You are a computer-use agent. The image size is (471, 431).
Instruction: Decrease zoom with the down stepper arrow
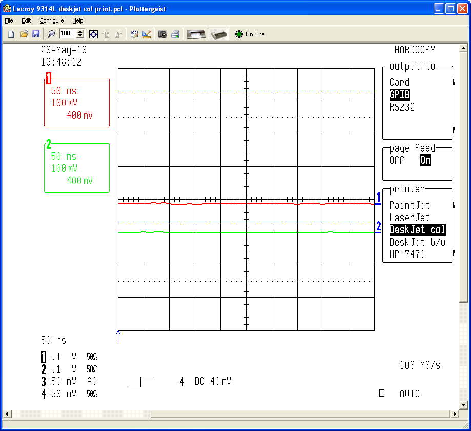click(x=80, y=36)
